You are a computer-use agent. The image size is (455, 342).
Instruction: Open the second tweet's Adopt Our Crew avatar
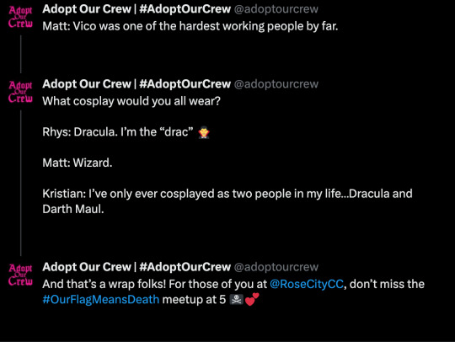20,92
